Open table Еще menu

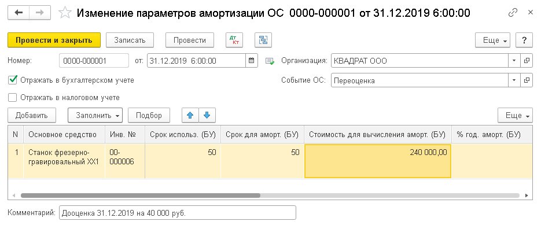515,115
